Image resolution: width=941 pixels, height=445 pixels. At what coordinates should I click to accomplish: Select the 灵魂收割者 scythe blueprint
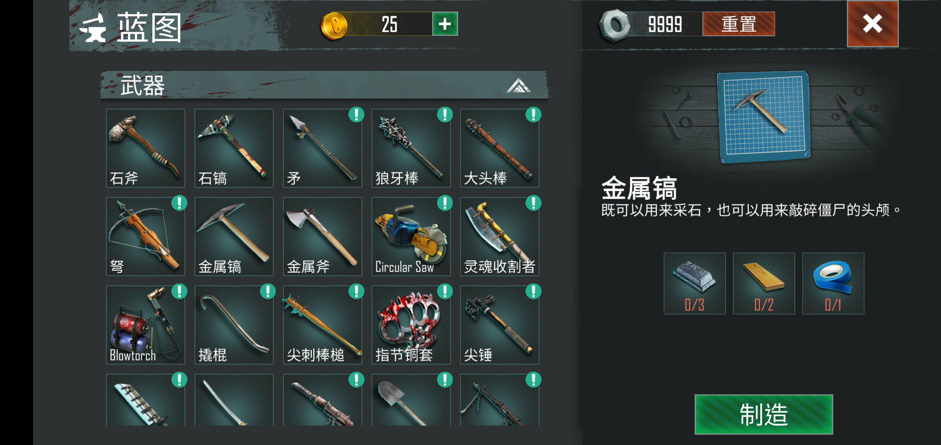[499, 237]
